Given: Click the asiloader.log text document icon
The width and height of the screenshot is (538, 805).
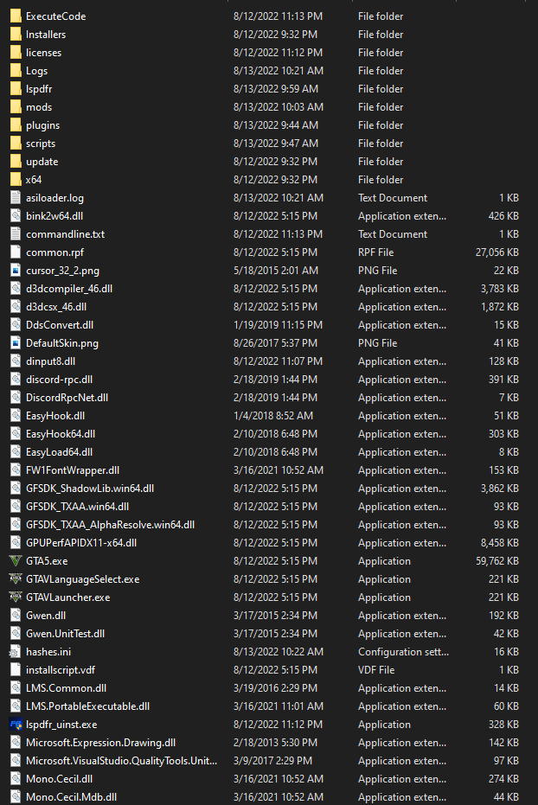Looking at the screenshot, I should pos(16,198).
